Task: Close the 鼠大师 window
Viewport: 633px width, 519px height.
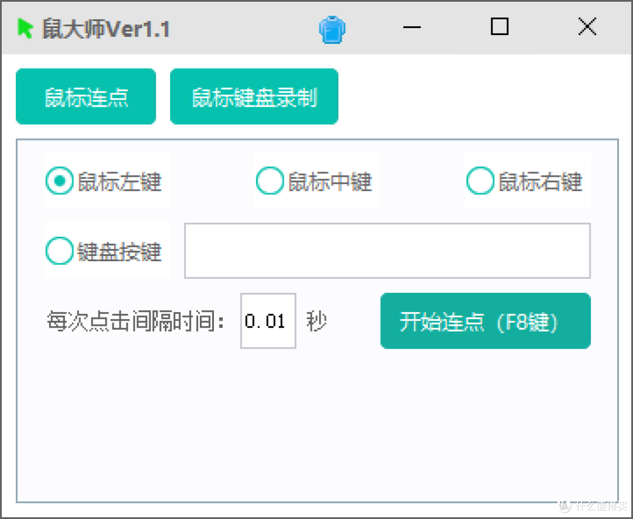Action: tap(587, 27)
